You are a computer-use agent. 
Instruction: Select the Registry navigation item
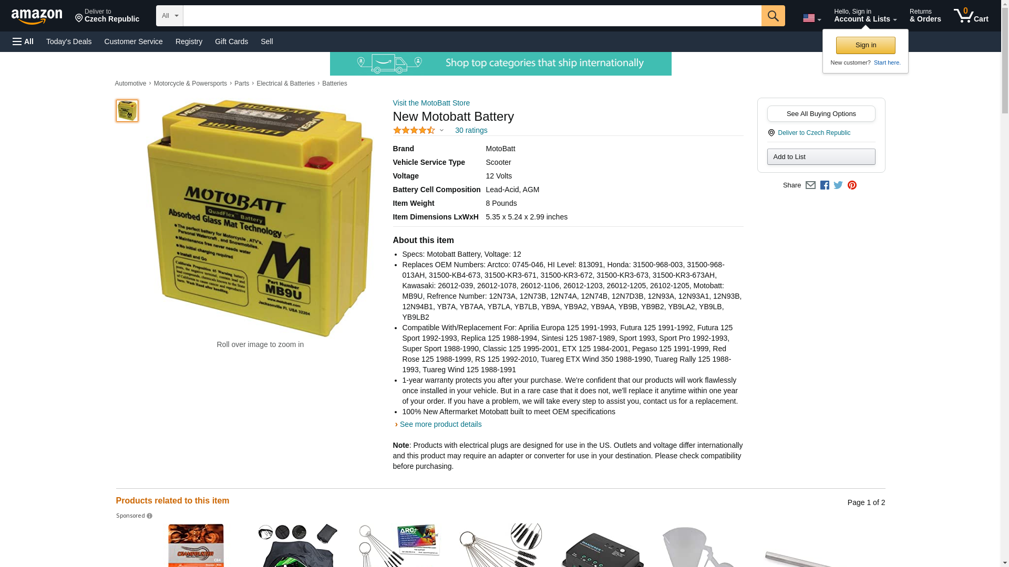(189, 41)
